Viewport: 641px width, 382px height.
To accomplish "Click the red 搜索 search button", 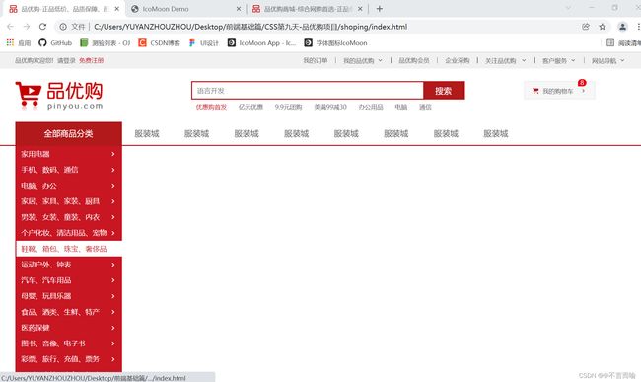I will coord(444,91).
